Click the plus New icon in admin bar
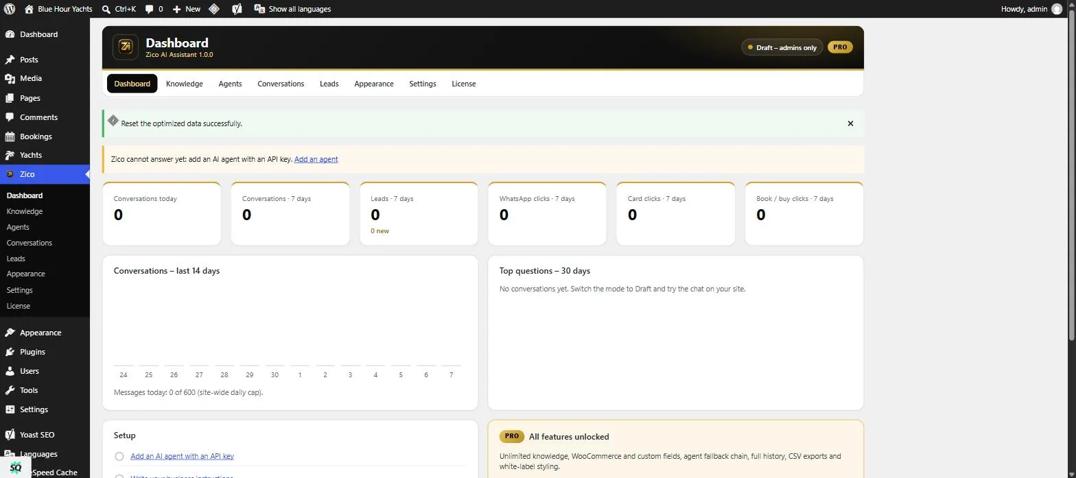Image resolution: width=1076 pixels, height=478 pixels. pos(177,9)
